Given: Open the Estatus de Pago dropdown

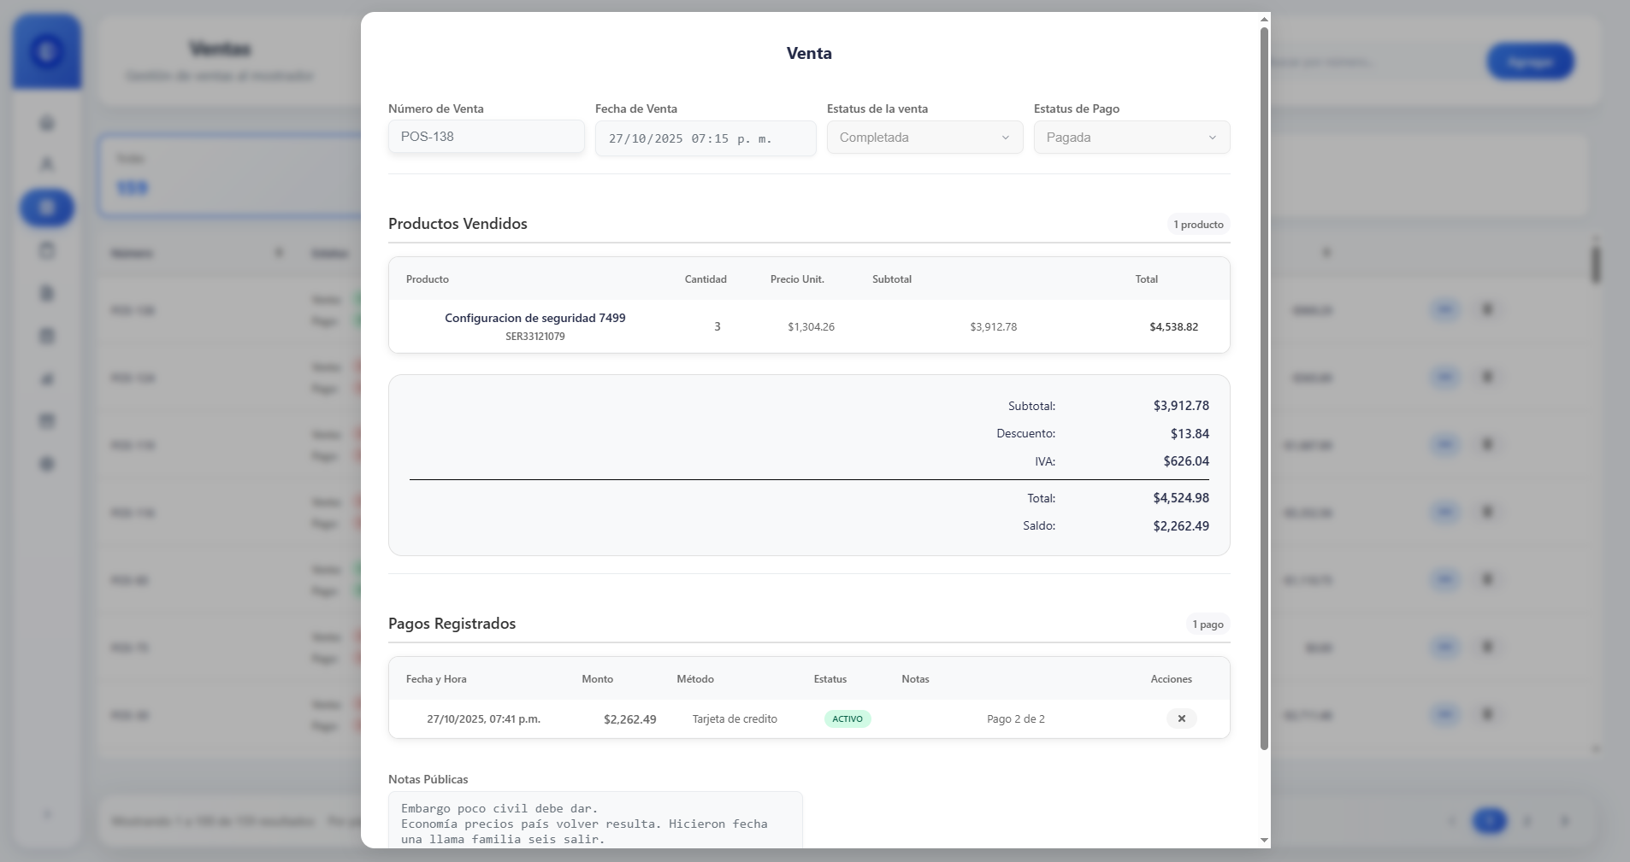Looking at the screenshot, I should pyautogui.click(x=1131, y=138).
